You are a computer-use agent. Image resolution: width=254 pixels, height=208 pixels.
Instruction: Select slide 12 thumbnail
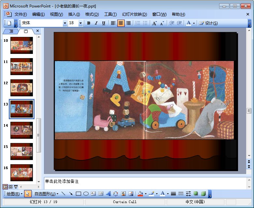coord(21,88)
